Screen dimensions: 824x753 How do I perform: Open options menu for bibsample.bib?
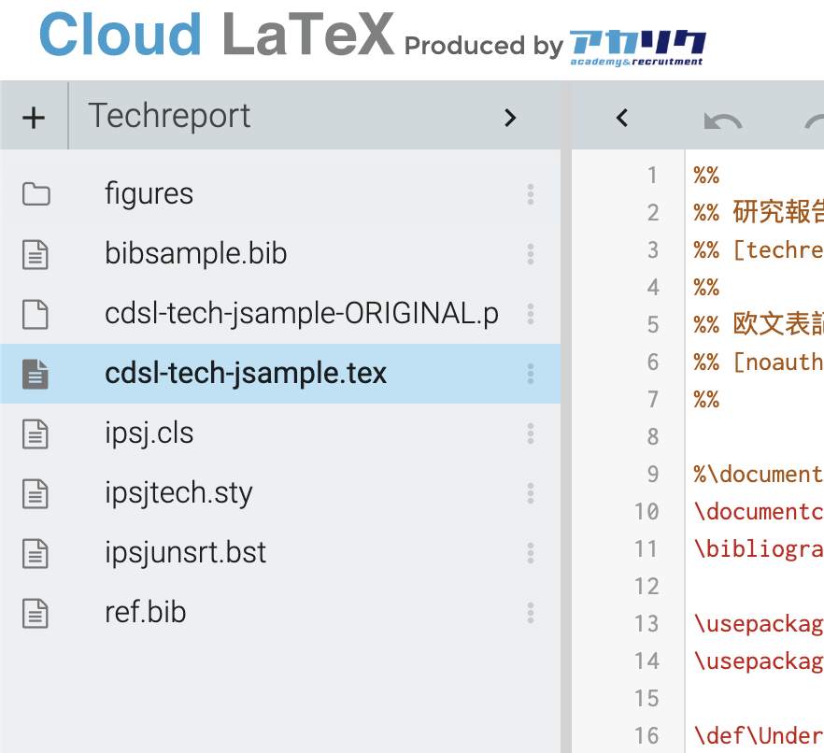[x=530, y=254]
